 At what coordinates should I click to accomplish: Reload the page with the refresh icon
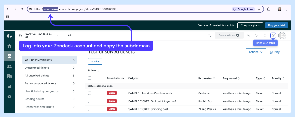coord(22,9)
